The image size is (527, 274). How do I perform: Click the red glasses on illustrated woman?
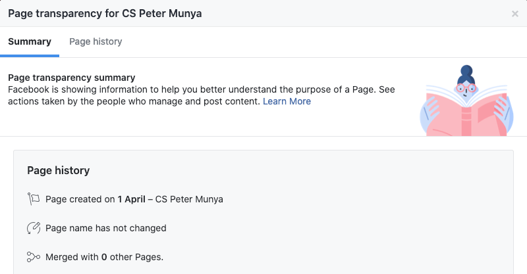coord(466,88)
